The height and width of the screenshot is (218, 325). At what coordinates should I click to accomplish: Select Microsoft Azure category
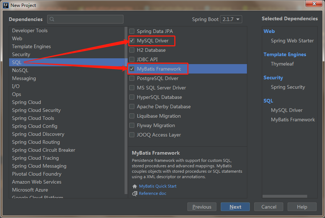click(x=67, y=190)
